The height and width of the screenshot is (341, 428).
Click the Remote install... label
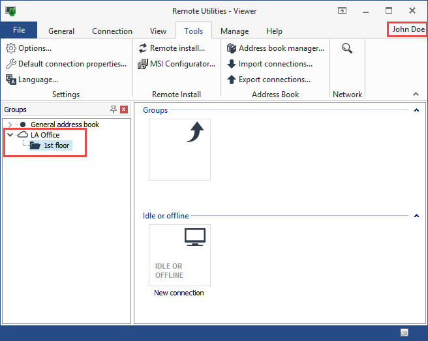(x=177, y=48)
